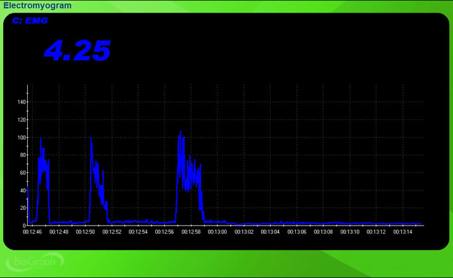Click the third EMG burst peak near 00:12:58
Viewport: 453px width, 278px height.
180,133
